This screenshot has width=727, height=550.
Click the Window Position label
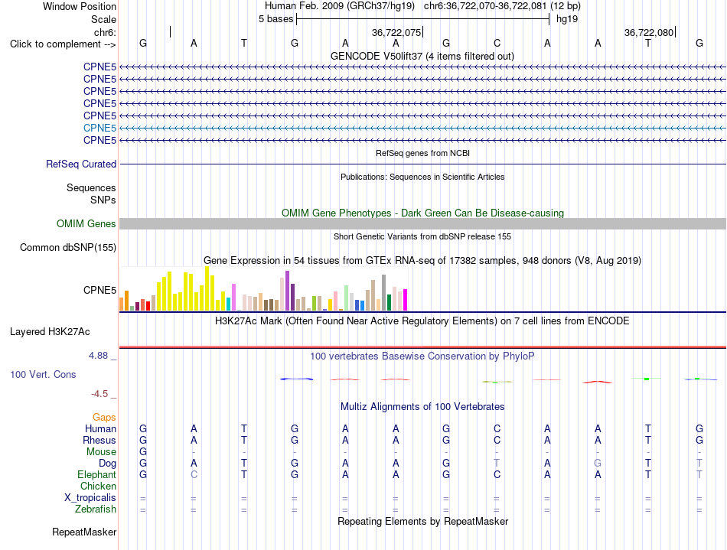[x=80, y=6]
